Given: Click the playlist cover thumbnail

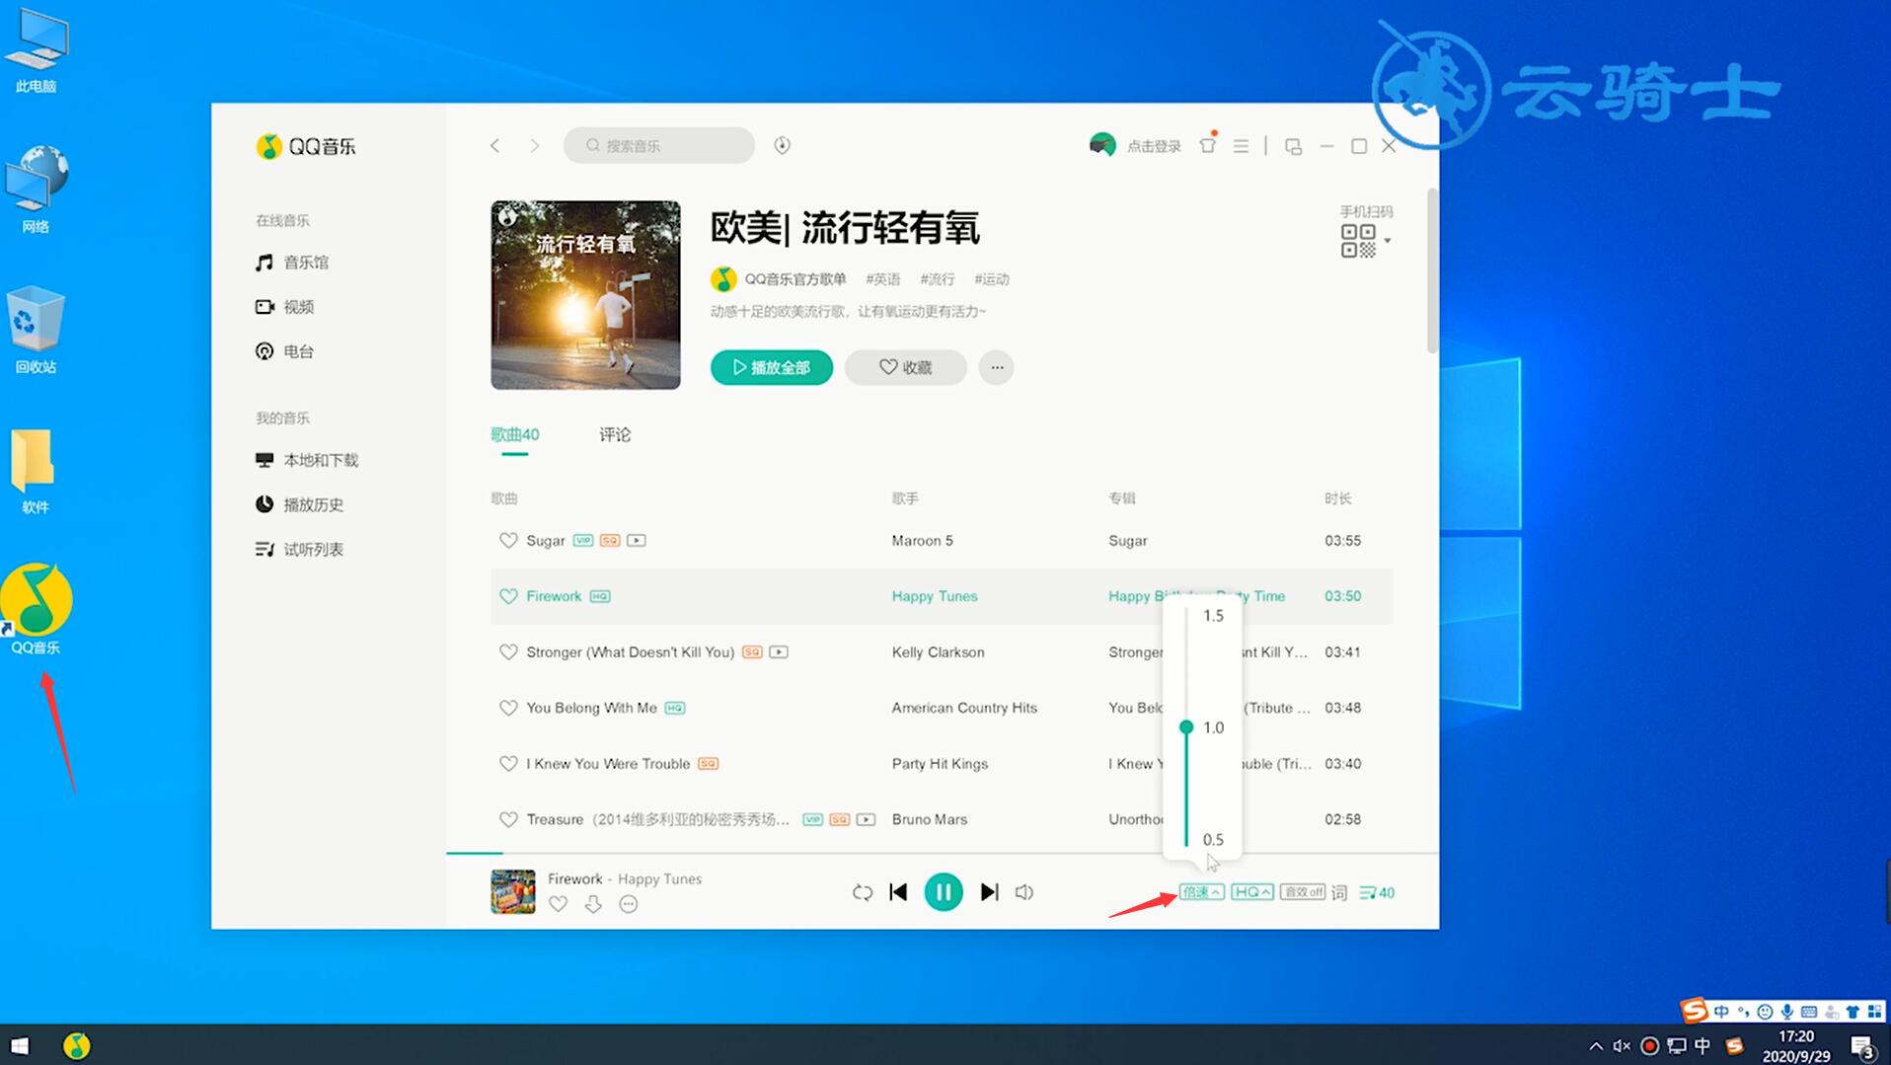Looking at the screenshot, I should (585, 295).
